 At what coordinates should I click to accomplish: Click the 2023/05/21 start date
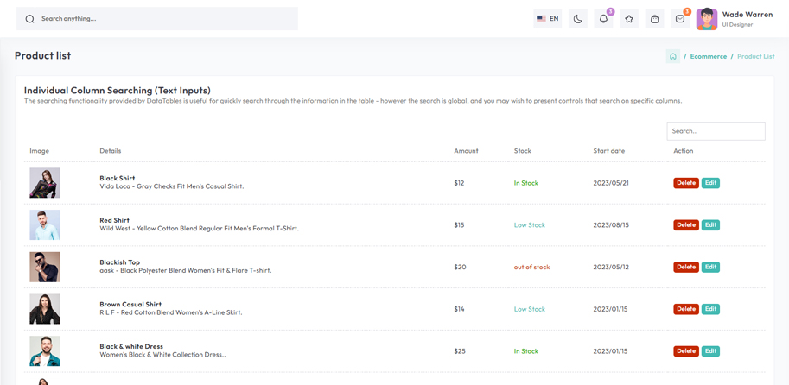[x=611, y=183]
